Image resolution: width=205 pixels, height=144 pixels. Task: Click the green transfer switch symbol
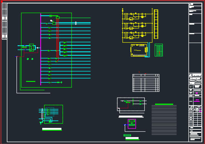coord(31,48)
